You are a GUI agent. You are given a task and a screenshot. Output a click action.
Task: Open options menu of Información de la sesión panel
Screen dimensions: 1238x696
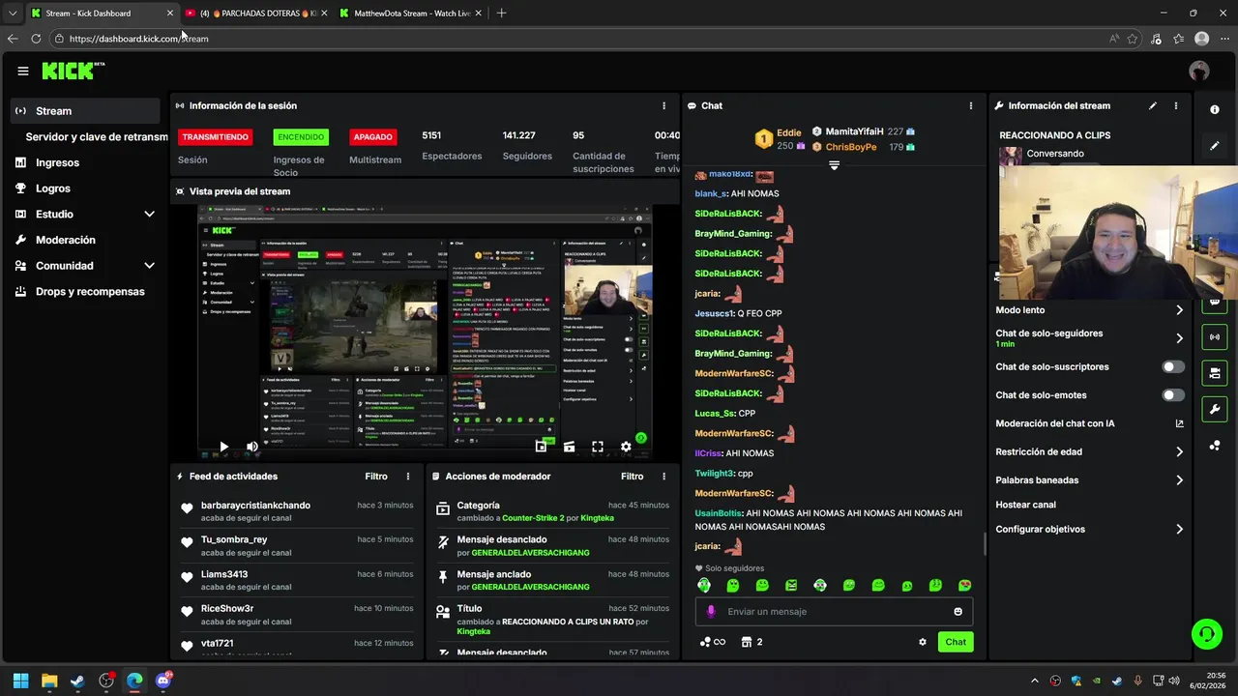663,105
